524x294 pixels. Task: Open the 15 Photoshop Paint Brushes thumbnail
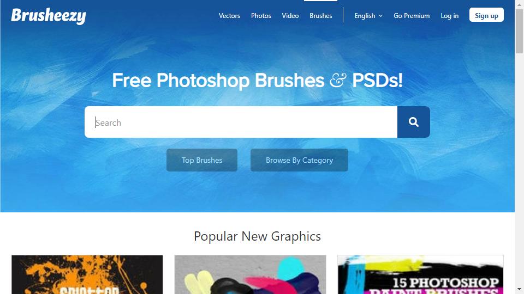point(420,274)
